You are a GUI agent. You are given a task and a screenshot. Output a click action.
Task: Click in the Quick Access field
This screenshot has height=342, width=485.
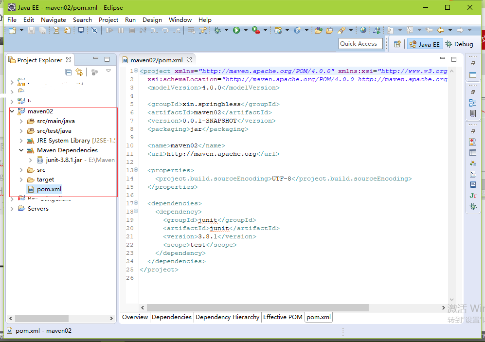pyautogui.click(x=360, y=44)
